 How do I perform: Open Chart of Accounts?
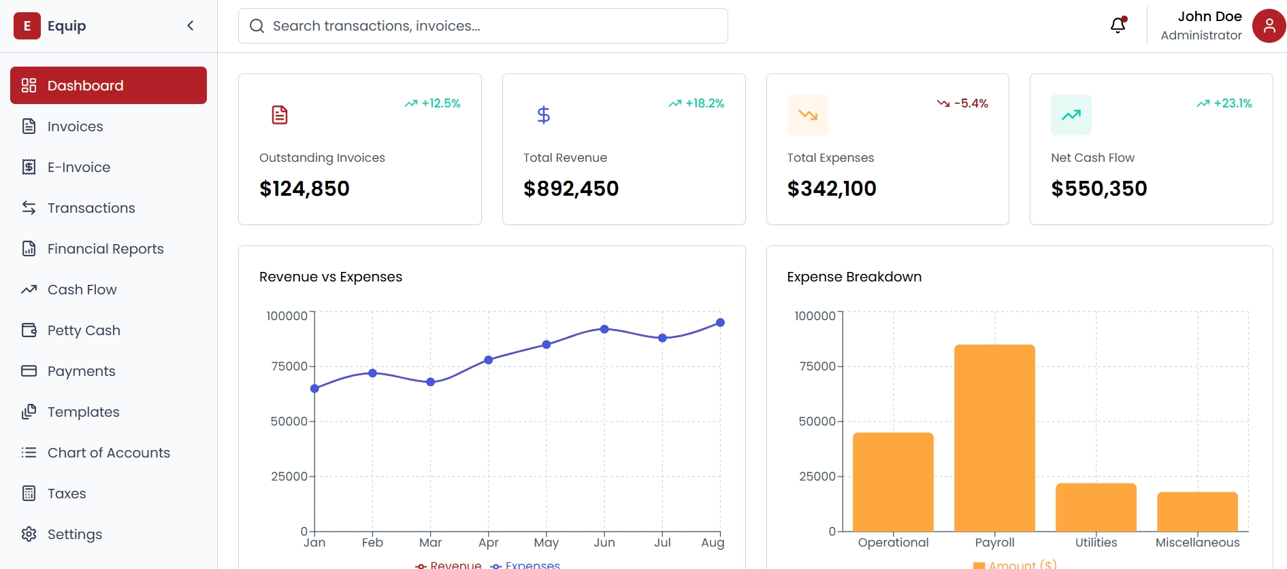108,453
